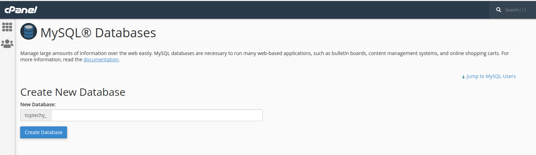Click the cPanel logo in the header
The width and height of the screenshot is (536, 155).
pyautogui.click(x=21, y=10)
